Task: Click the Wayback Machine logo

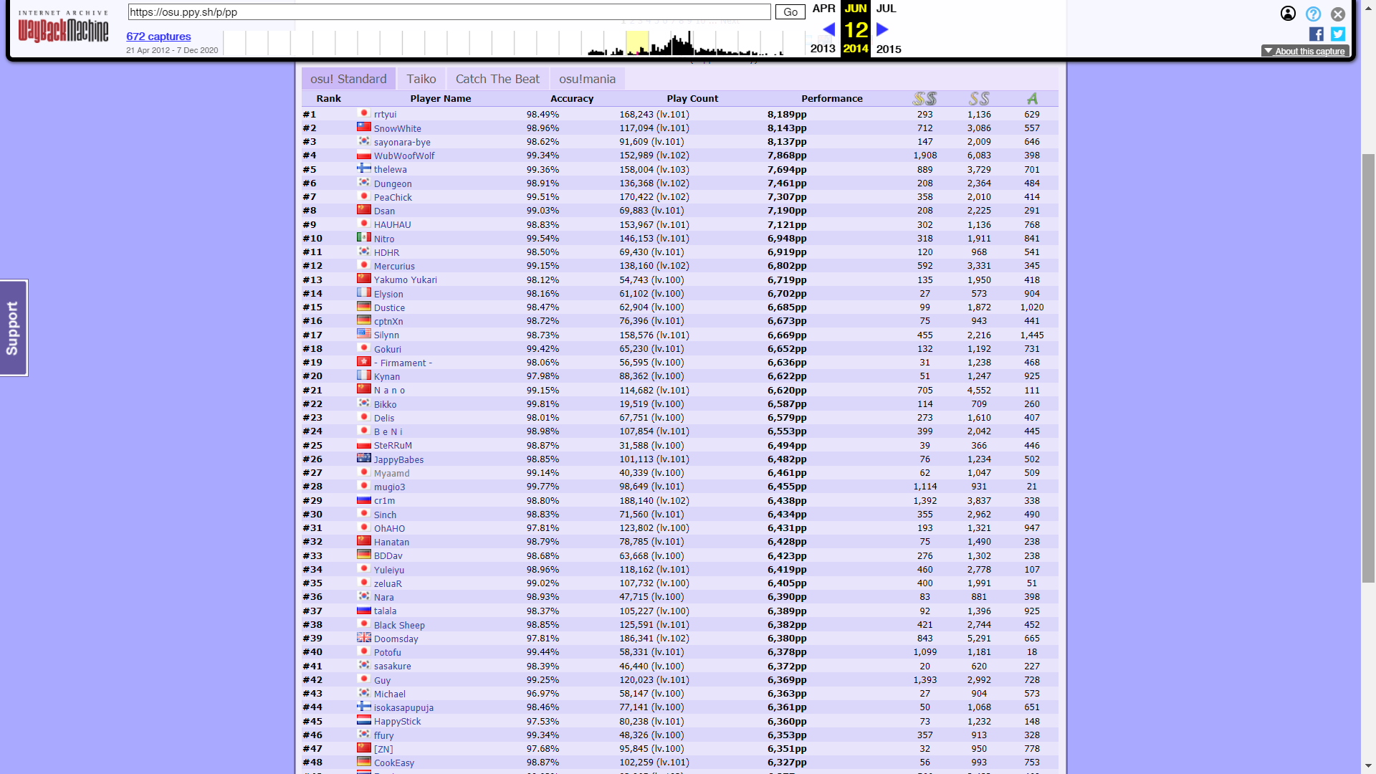Action: click(63, 27)
